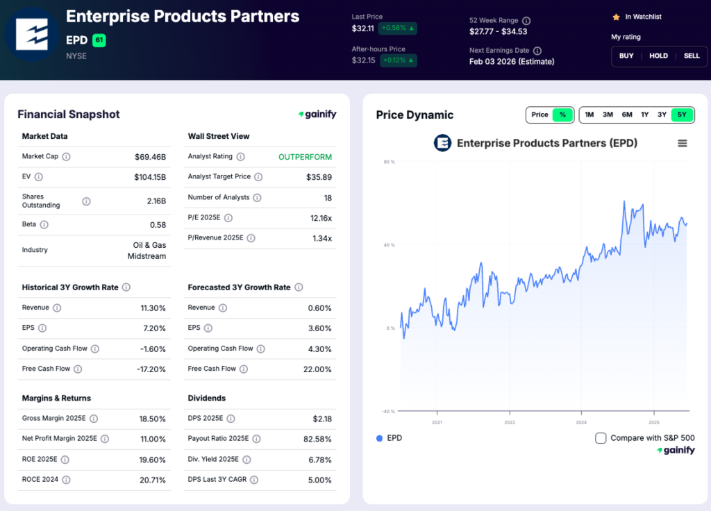Click the gainify logo below the chart
The height and width of the screenshot is (511, 711).
point(675,450)
